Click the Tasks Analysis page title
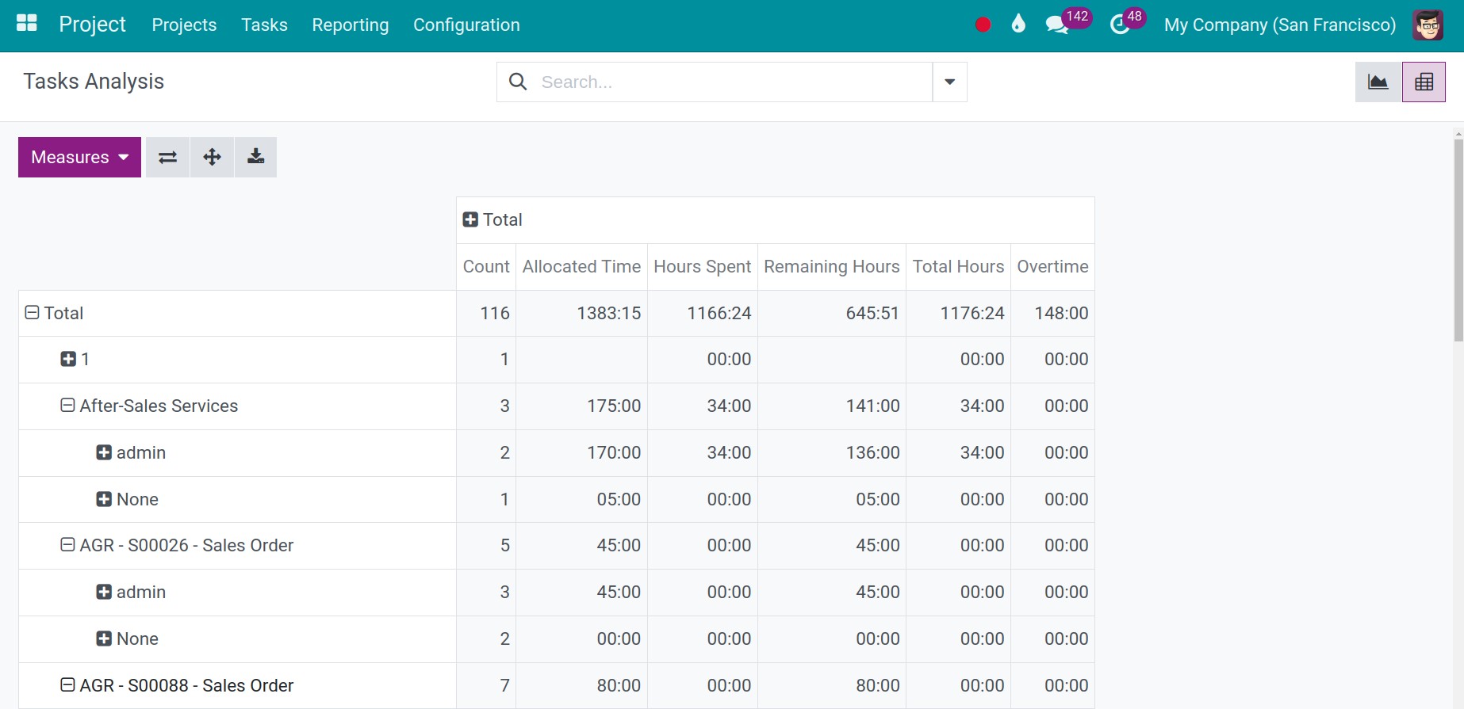Image resolution: width=1464 pixels, height=709 pixels. (x=94, y=82)
